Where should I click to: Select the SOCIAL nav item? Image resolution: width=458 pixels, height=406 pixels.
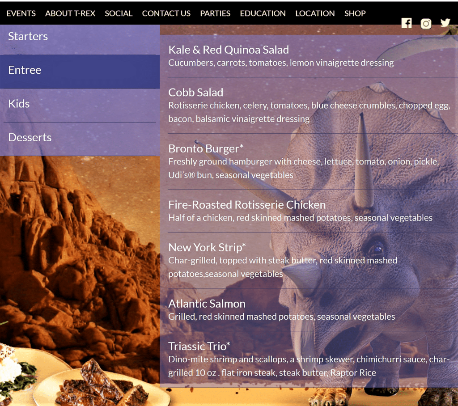(119, 13)
